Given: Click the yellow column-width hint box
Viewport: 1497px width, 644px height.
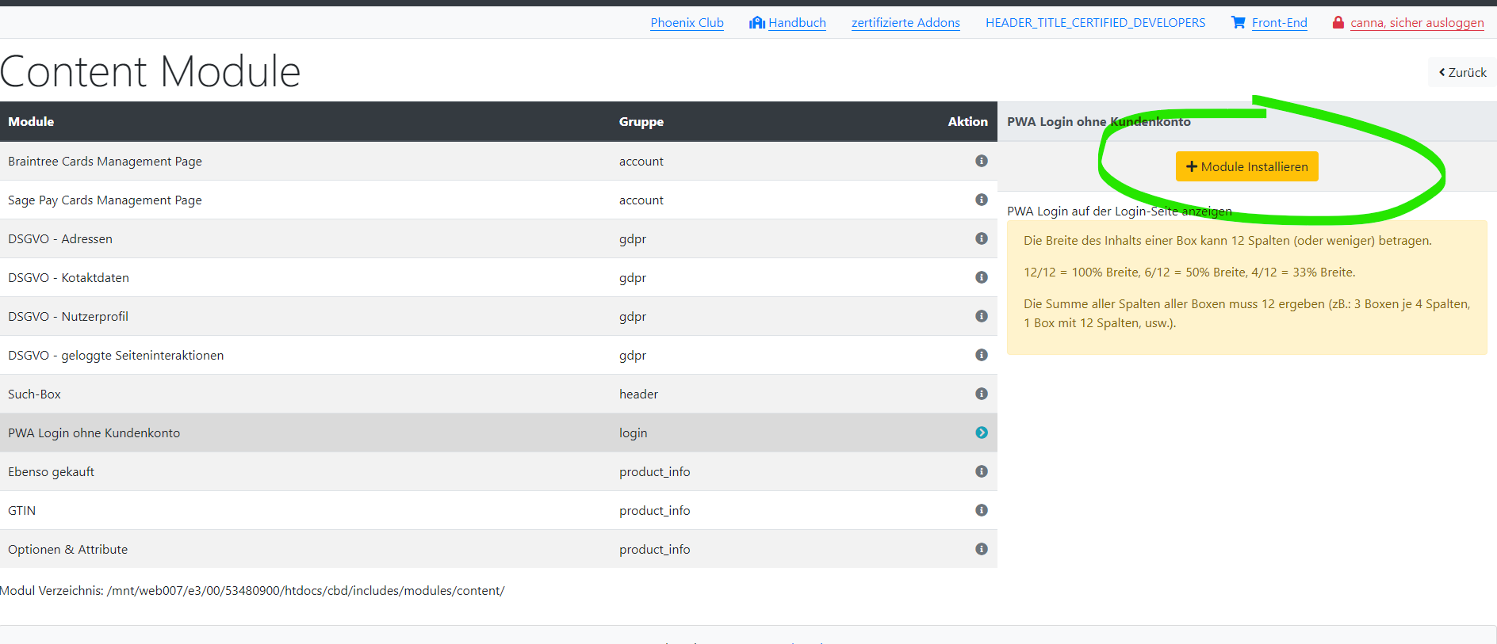Looking at the screenshot, I should pos(1246,287).
